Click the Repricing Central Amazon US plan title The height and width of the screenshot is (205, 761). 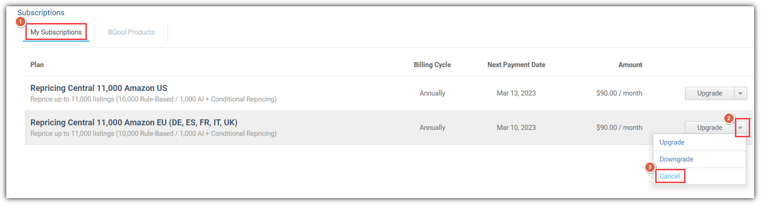click(x=99, y=88)
